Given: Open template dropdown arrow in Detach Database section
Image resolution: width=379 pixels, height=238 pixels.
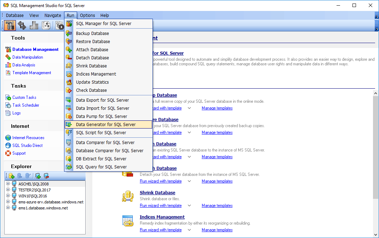Looking at the screenshot, I should 189,181.
